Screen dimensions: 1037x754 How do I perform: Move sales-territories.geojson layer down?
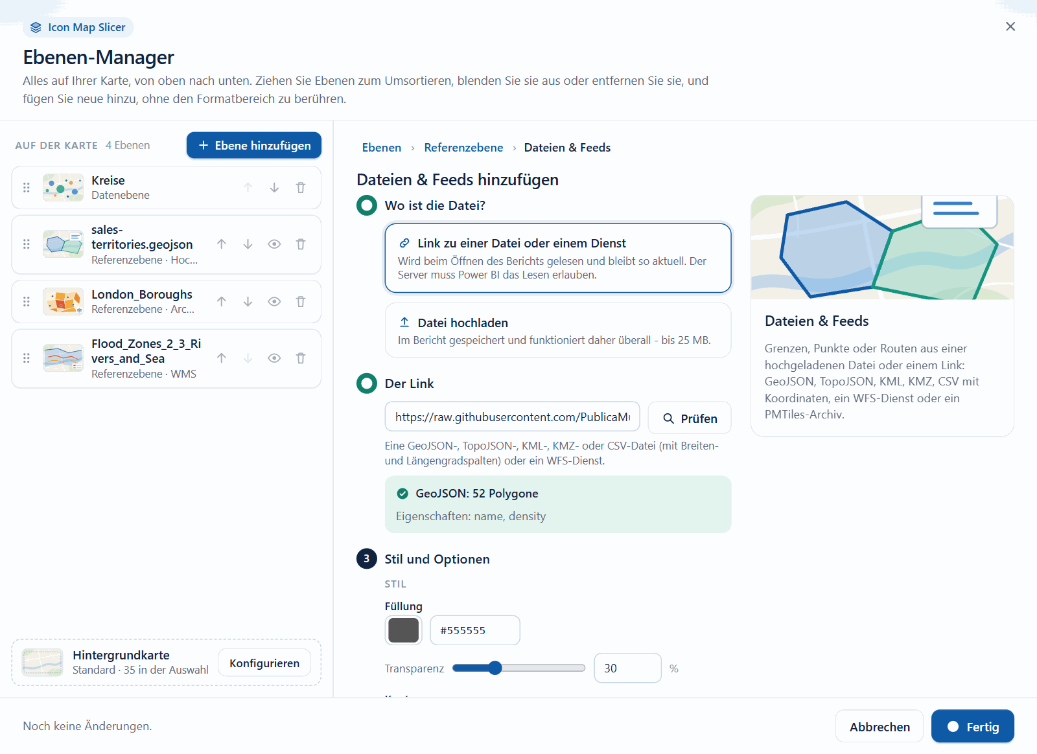[248, 244]
